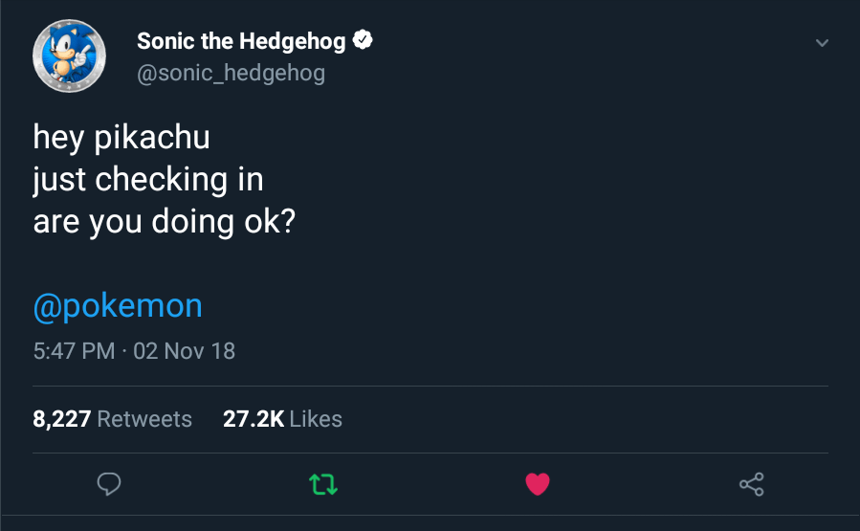
Task: Click the "just checking in" text line
Action: click(148, 180)
